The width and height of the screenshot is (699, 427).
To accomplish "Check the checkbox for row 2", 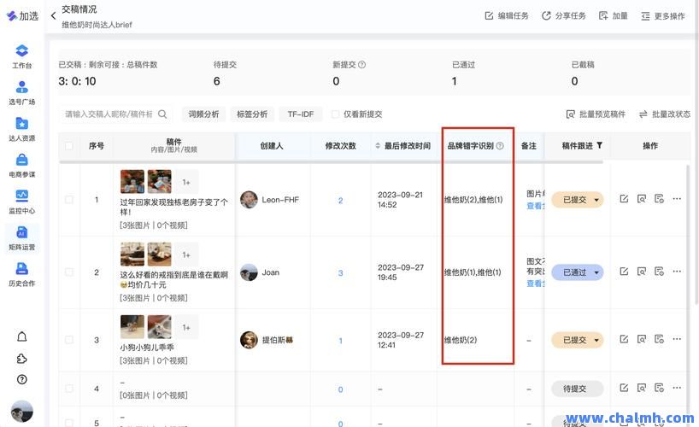I will tap(69, 272).
